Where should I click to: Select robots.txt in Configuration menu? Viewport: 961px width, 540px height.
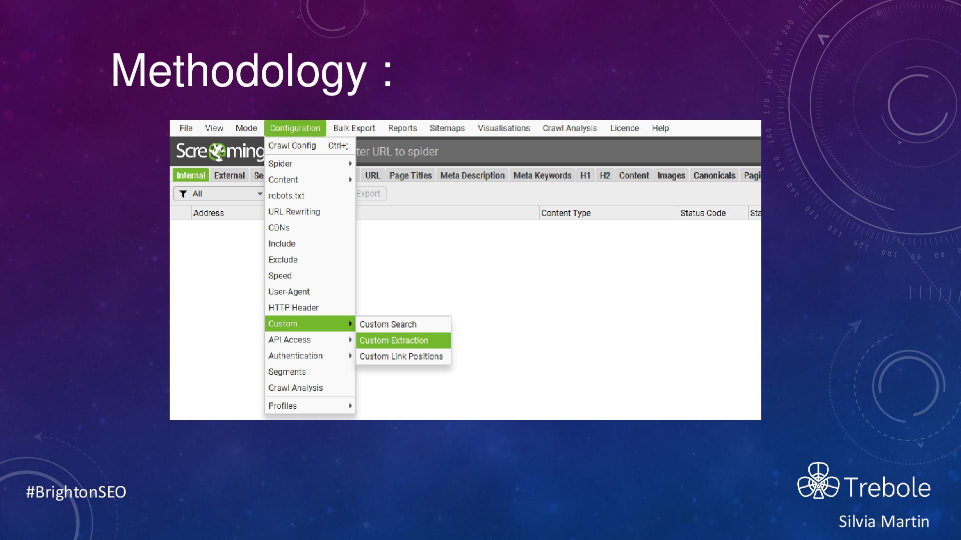pyautogui.click(x=286, y=195)
